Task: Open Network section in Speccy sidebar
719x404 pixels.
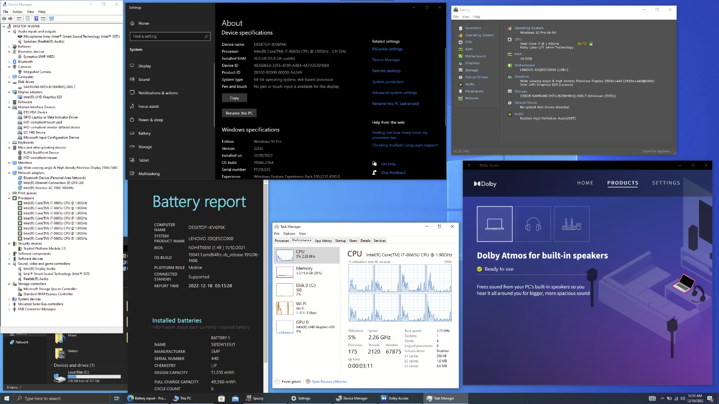Action: click(472, 98)
